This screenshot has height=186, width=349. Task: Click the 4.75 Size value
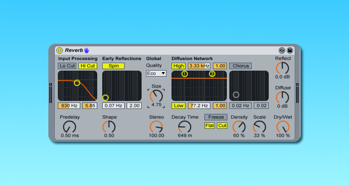click(156, 105)
